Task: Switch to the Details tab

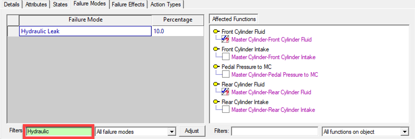Action: [12, 4]
